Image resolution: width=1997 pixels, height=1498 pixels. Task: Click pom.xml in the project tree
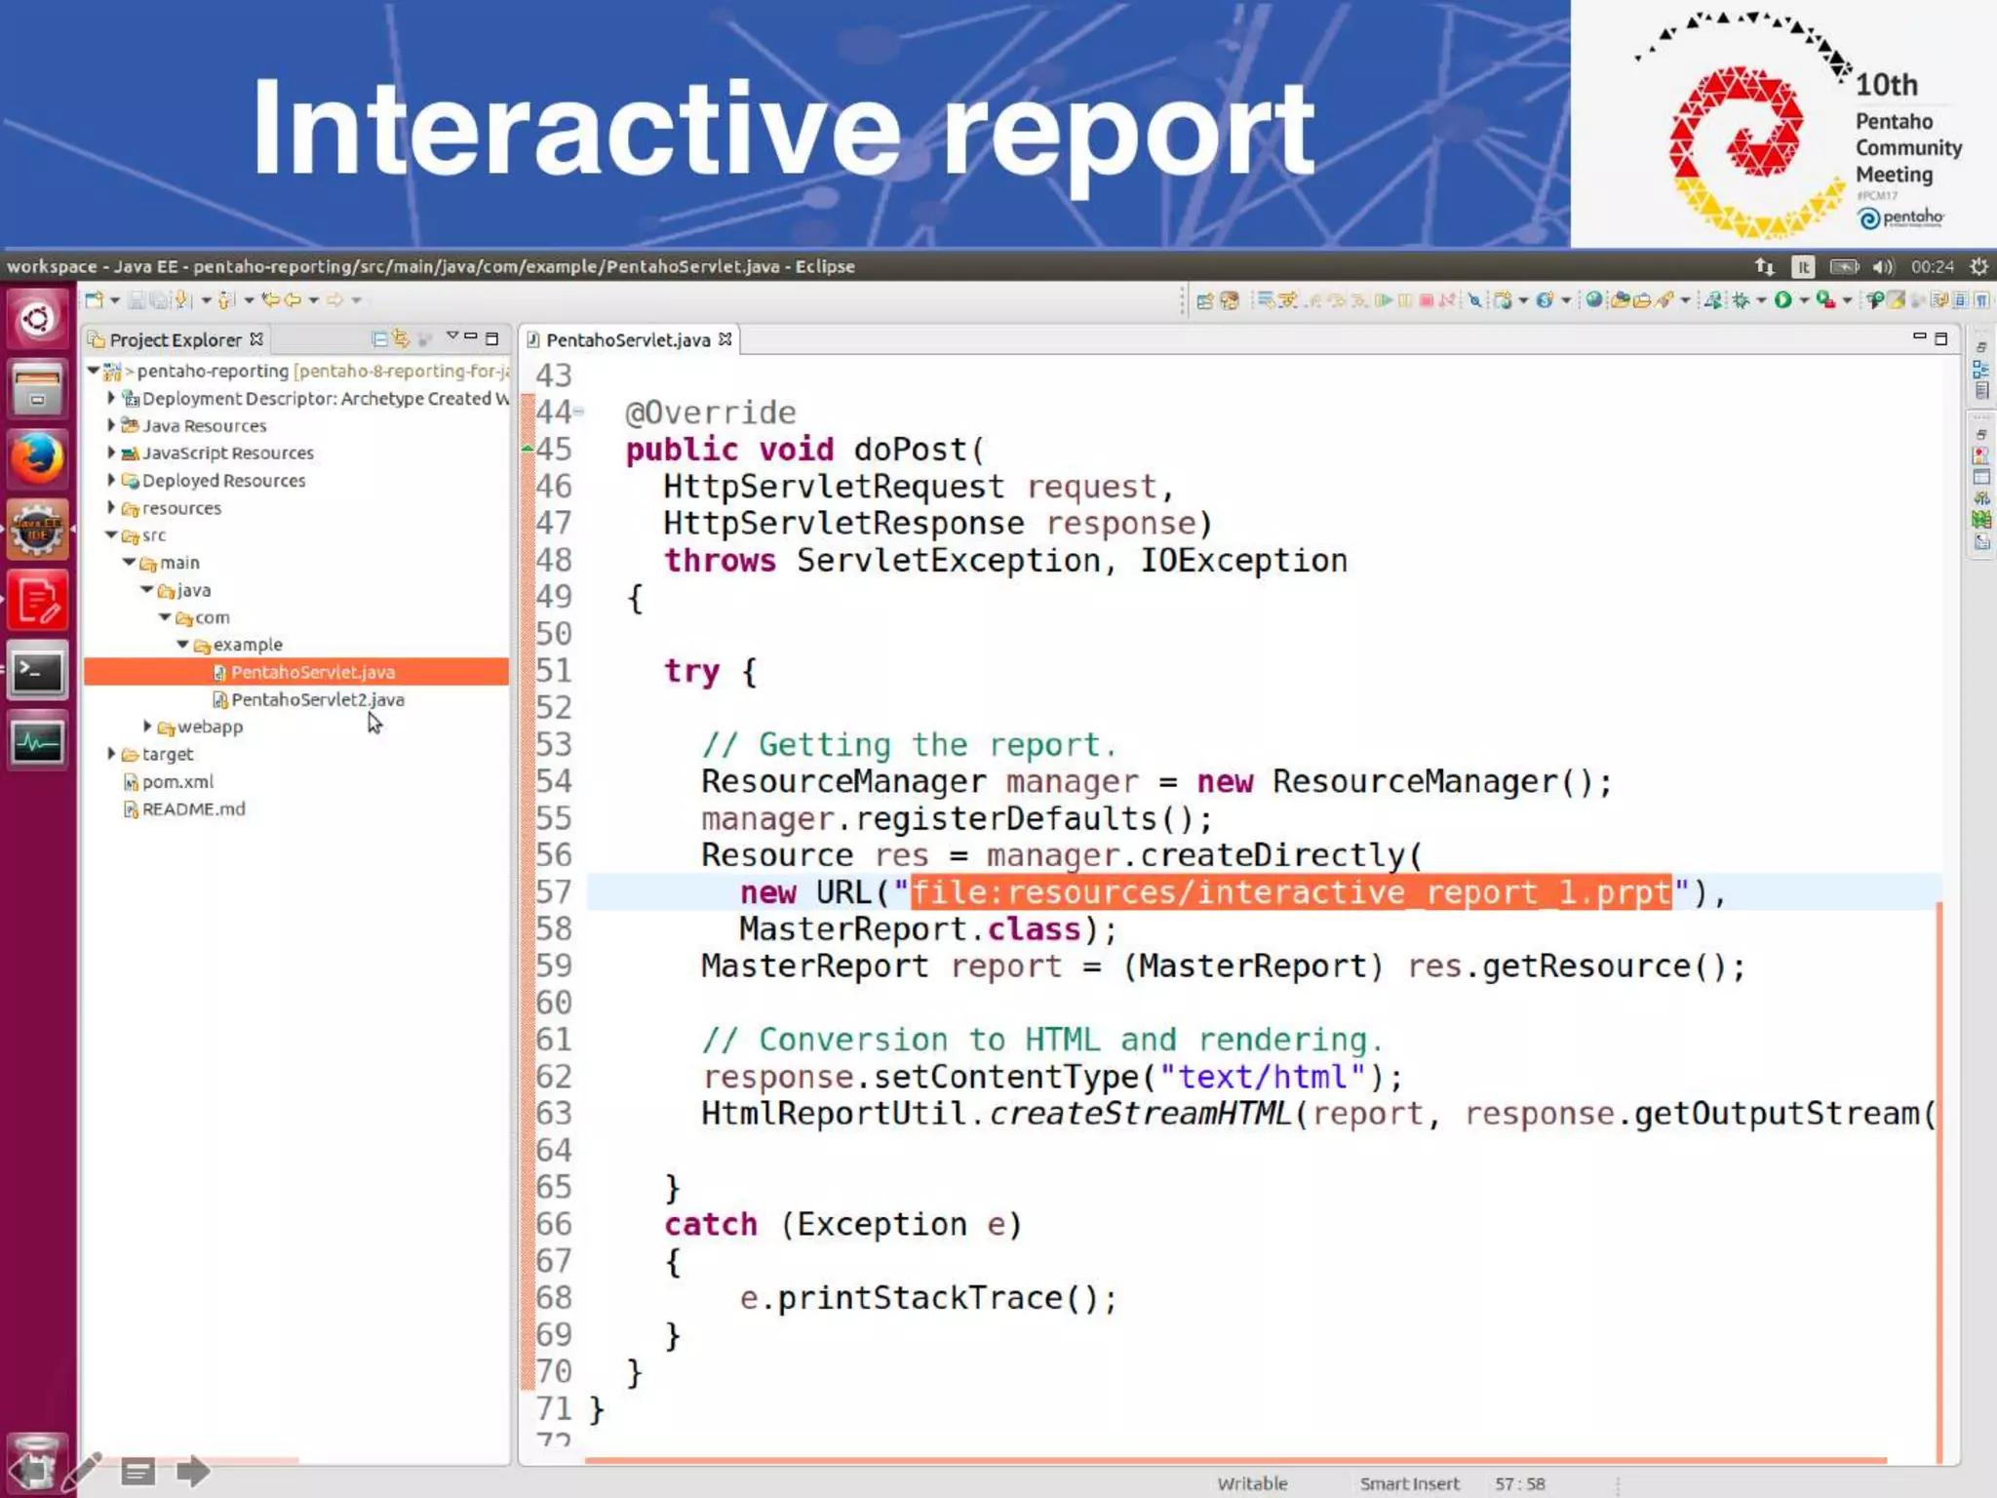[177, 781]
